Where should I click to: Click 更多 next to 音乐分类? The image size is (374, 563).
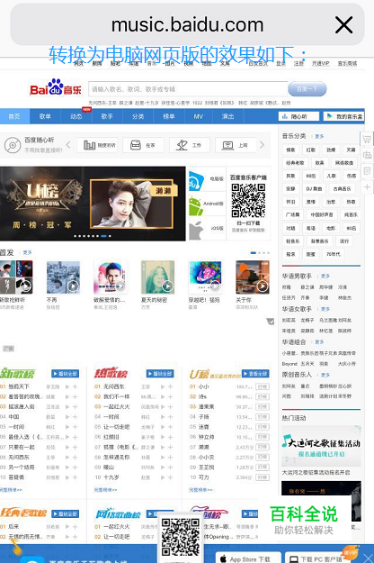(319, 136)
